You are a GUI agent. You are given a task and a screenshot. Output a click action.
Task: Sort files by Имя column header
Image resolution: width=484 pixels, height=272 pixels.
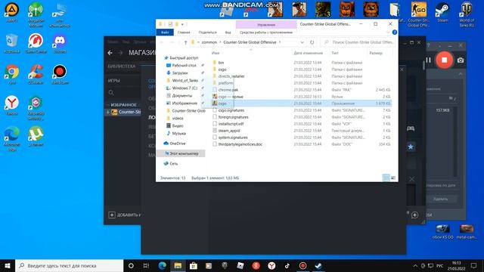pyautogui.click(x=216, y=53)
